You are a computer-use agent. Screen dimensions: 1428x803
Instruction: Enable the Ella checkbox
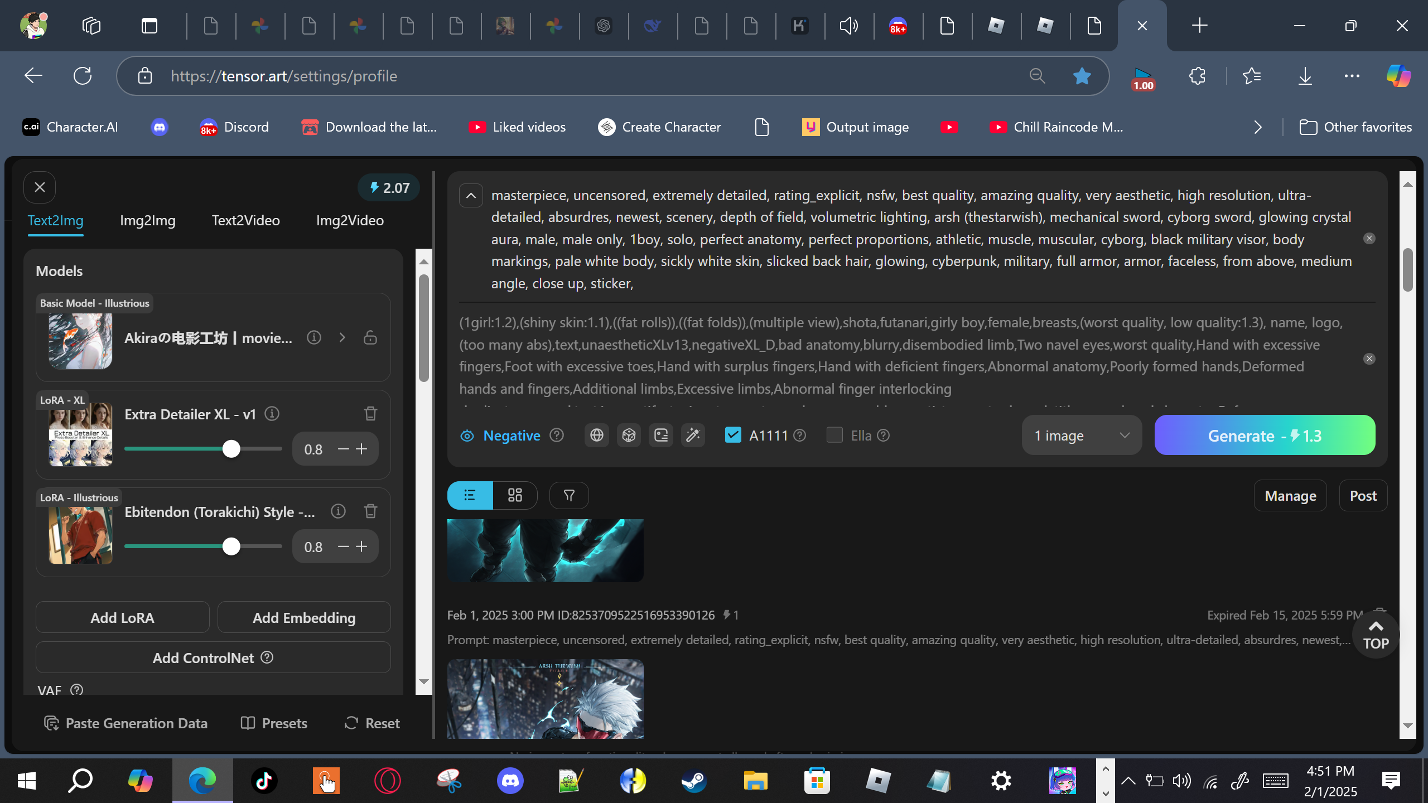tap(834, 435)
